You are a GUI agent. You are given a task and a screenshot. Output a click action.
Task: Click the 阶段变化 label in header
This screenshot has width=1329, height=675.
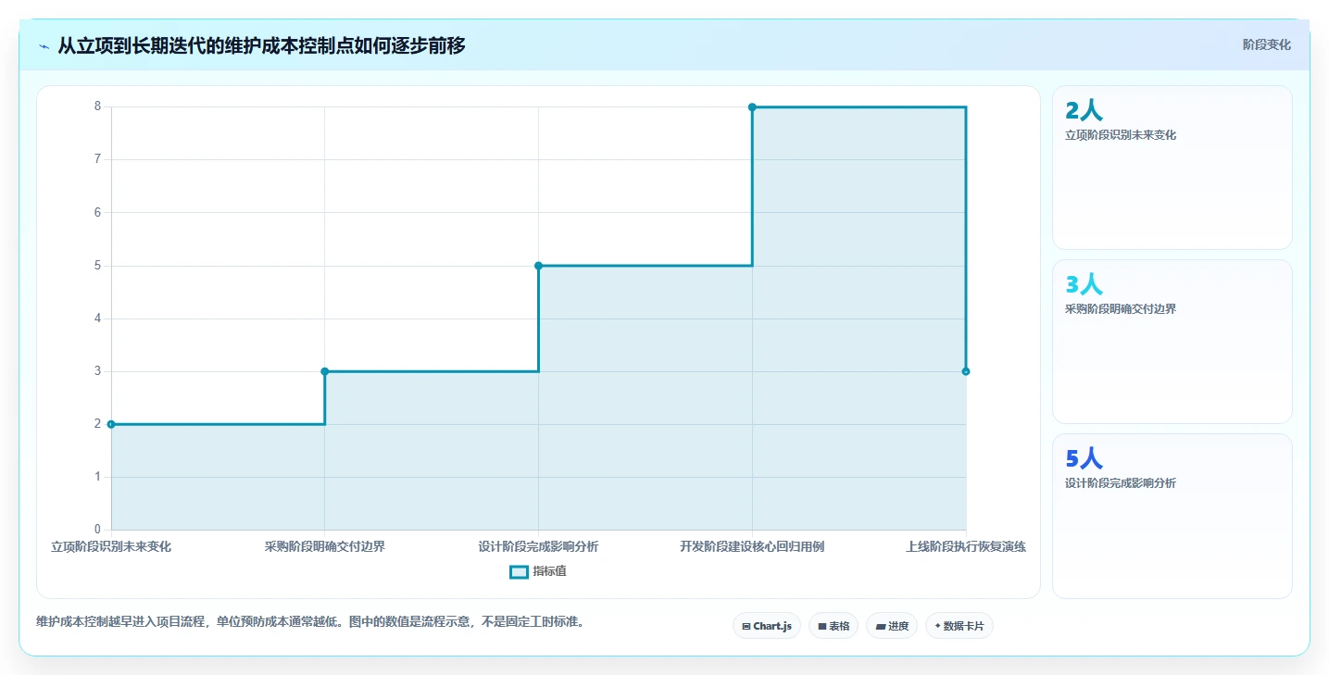coord(1266,45)
